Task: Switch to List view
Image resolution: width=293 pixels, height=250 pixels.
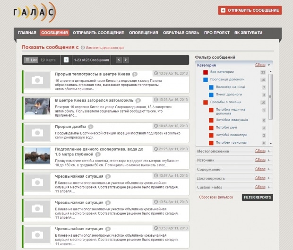Action: point(31,60)
